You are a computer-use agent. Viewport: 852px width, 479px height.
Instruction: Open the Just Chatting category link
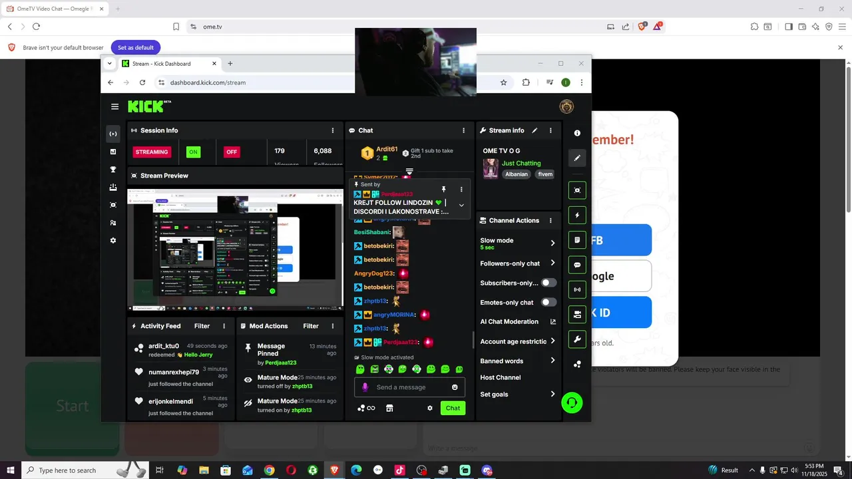pos(521,163)
